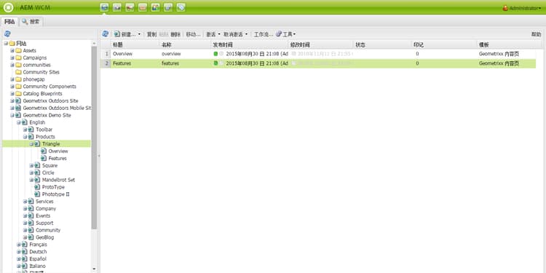Screen dimensions: 546x273
Task: Switch to the 网站 (Websites) tab
Action: pos(9,22)
